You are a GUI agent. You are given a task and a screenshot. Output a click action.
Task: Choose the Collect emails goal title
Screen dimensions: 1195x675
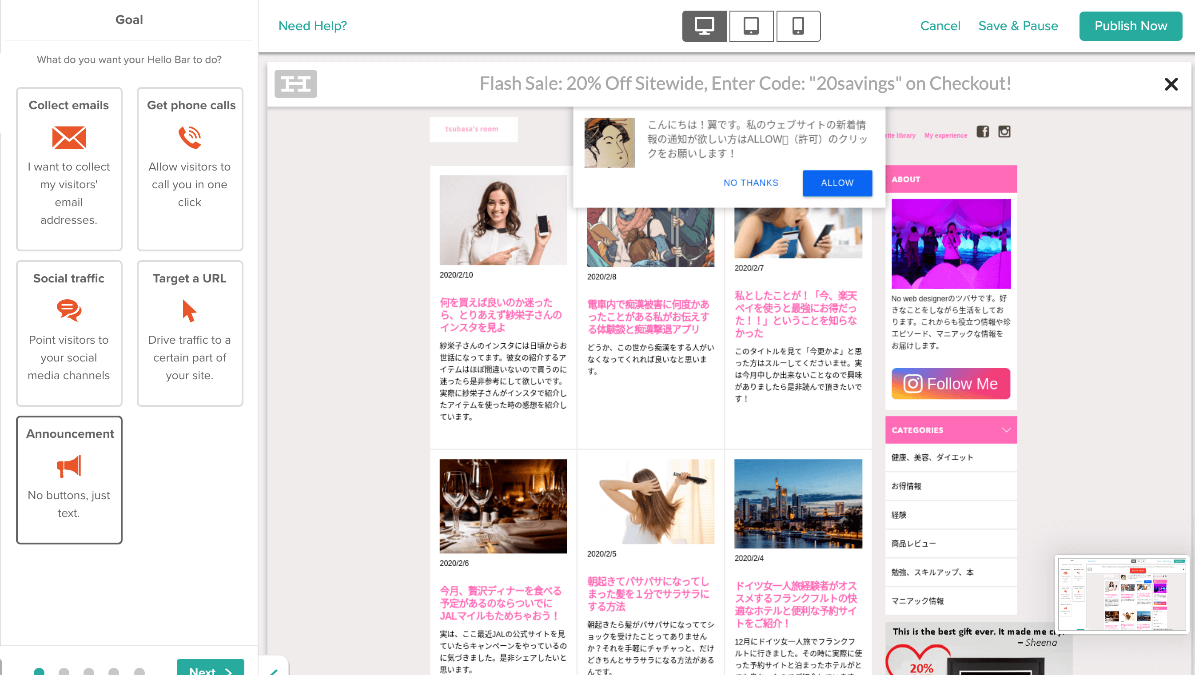69,105
